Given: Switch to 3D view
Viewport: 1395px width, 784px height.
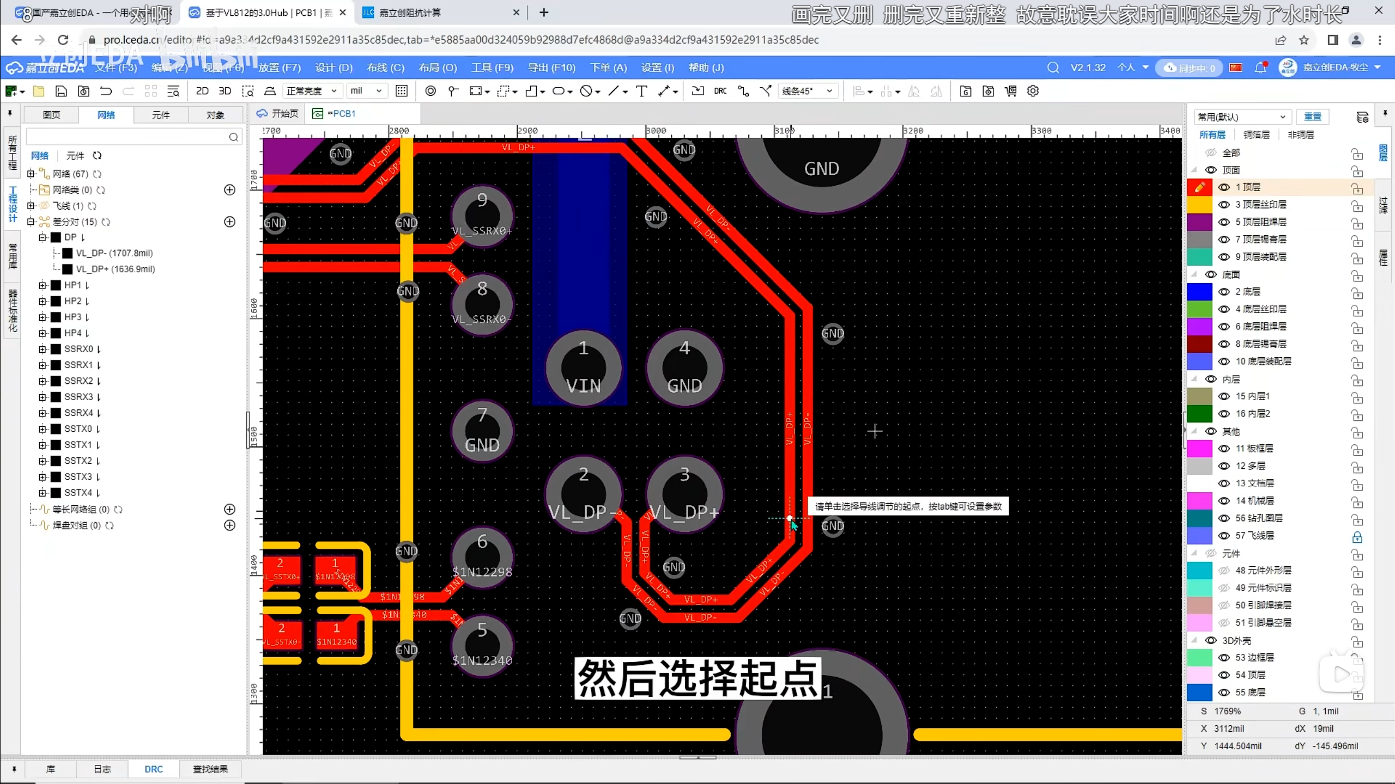Looking at the screenshot, I should tap(225, 91).
